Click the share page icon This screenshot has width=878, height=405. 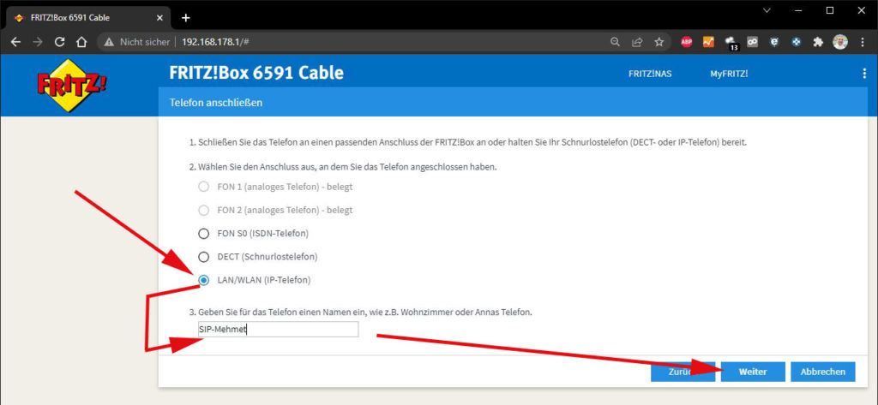(x=637, y=42)
